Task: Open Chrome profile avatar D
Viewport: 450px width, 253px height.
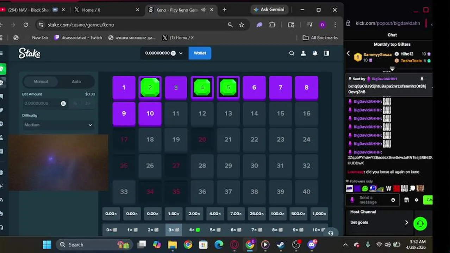Action: 322,25
